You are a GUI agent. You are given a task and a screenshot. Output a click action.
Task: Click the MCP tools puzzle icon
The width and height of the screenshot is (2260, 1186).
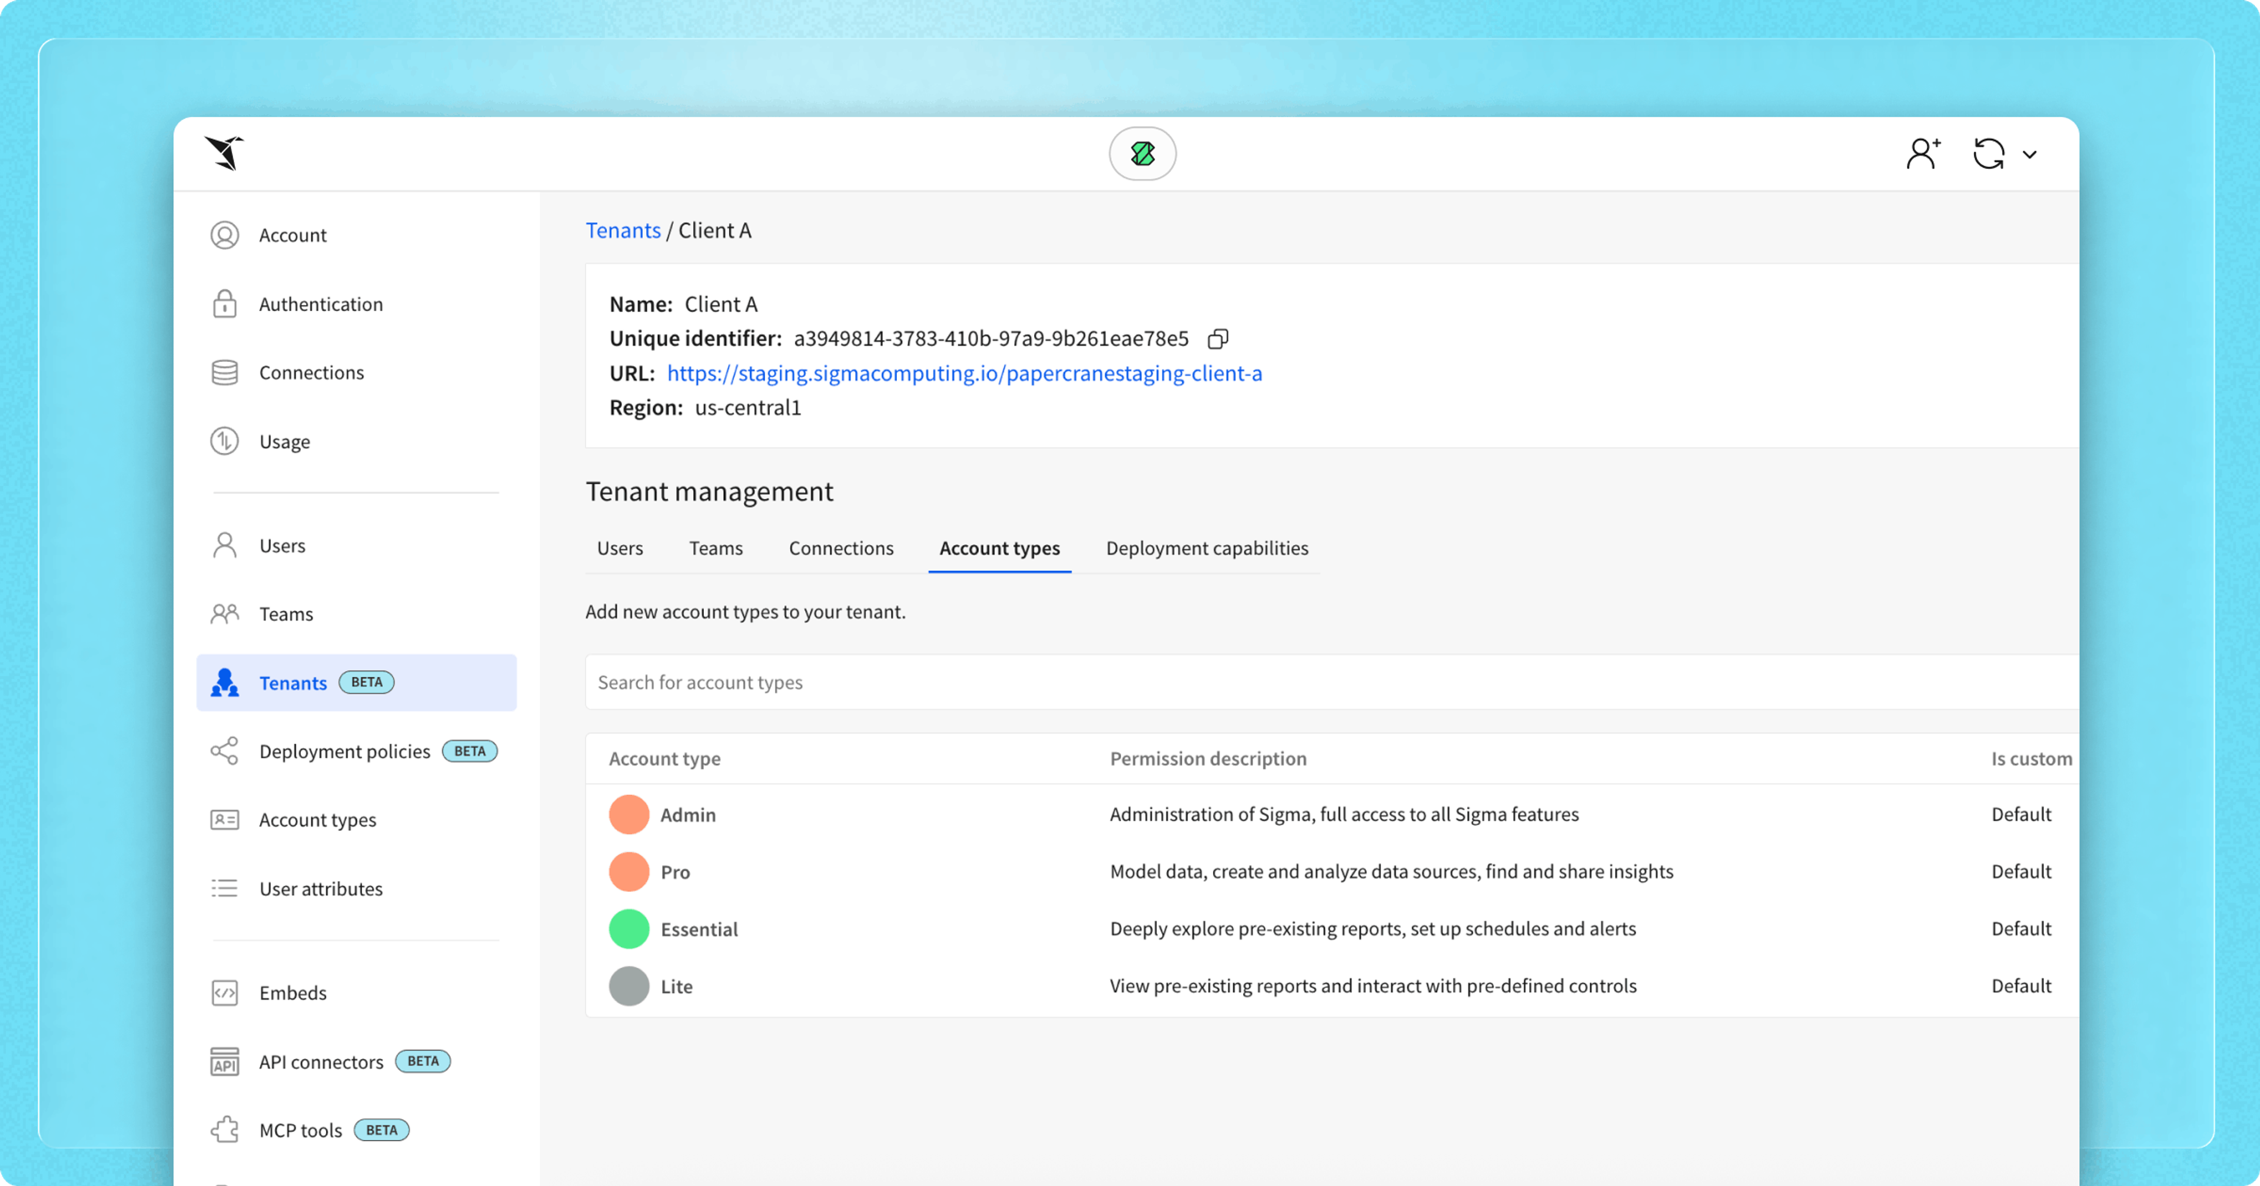coord(225,1130)
